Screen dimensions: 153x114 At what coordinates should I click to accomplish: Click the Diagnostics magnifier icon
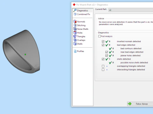[x=75, y=10]
